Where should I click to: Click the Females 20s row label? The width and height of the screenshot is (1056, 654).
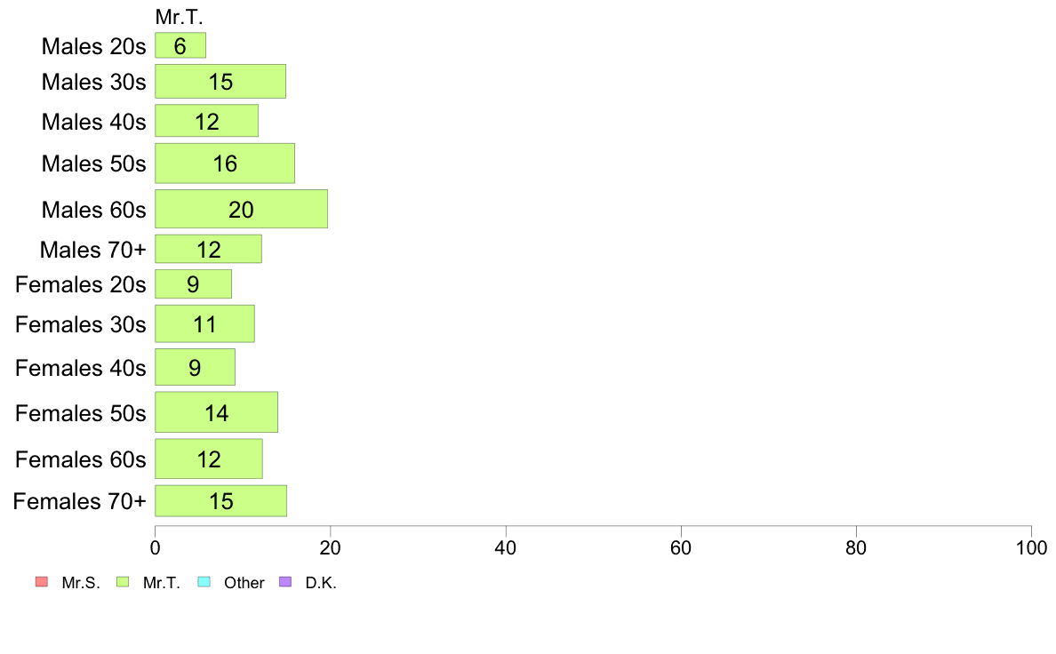tap(81, 285)
